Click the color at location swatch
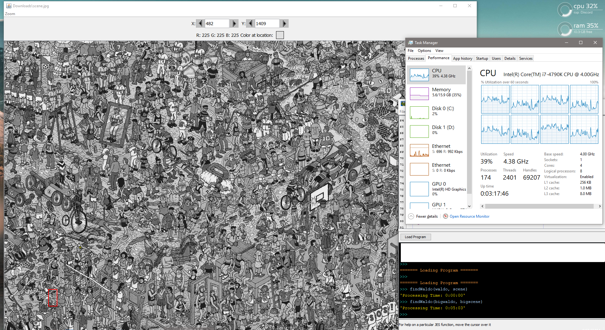The height and width of the screenshot is (330, 605). 280,35
